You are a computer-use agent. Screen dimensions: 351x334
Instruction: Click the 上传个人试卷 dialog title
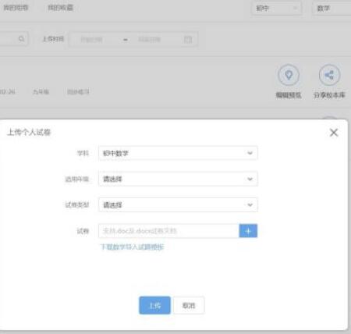coord(29,133)
